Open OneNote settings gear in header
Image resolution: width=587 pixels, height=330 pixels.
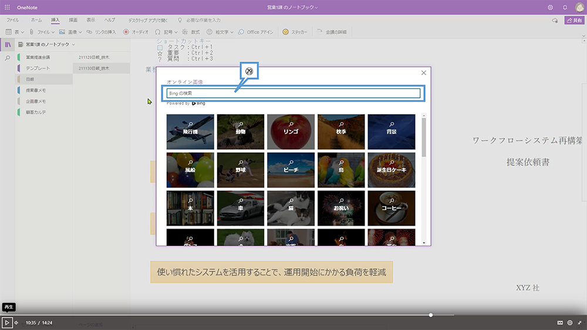(550, 7)
